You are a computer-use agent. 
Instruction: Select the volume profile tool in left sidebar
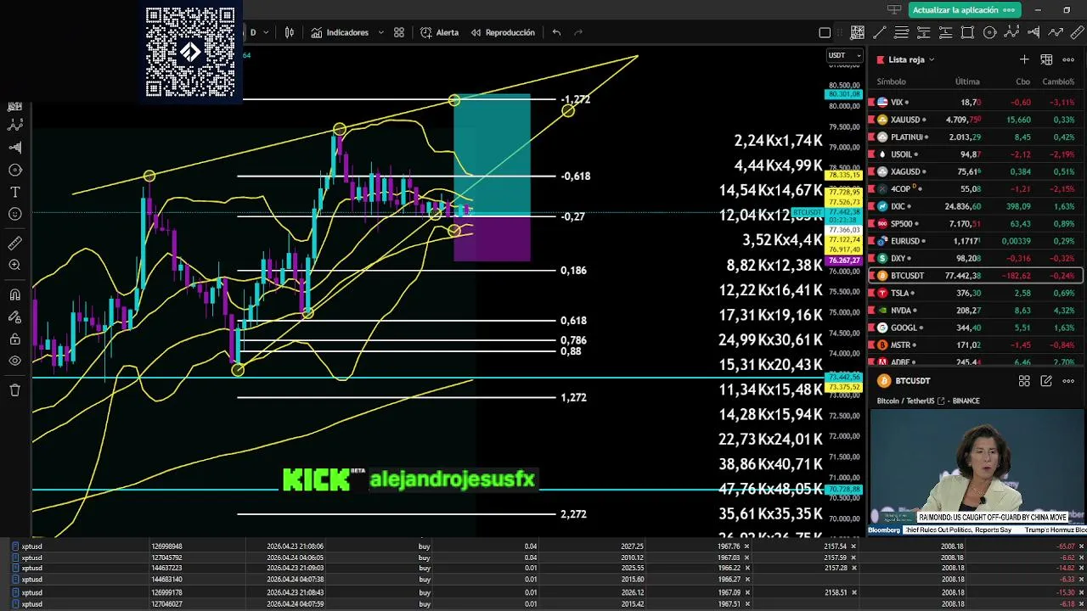click(14, 147)
